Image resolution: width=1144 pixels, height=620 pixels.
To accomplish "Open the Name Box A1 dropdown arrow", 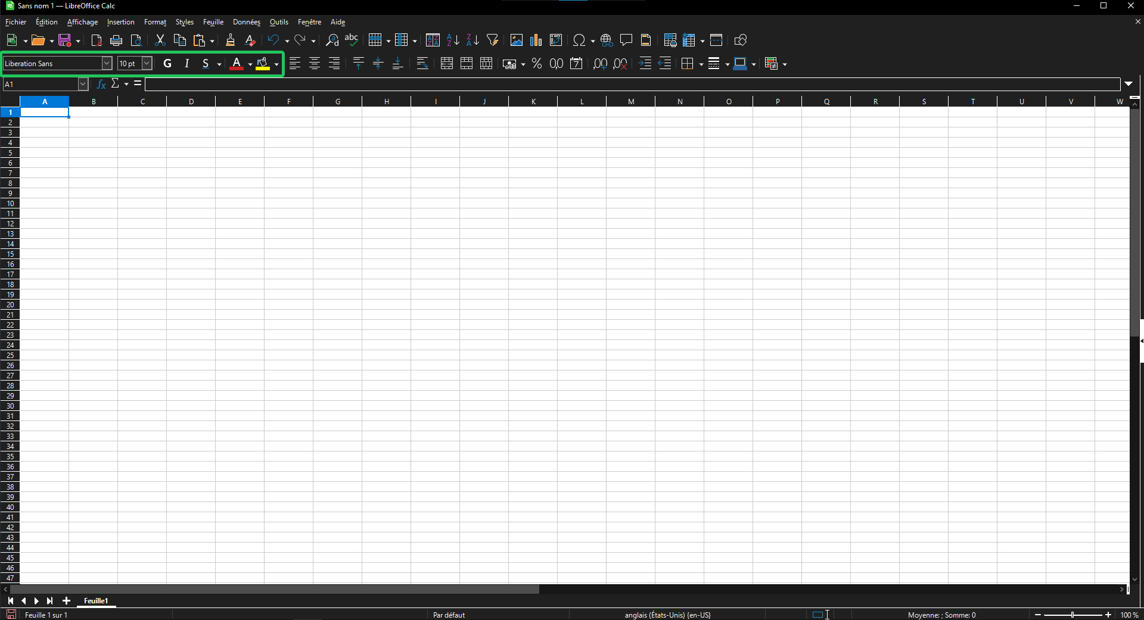I will tap(83, 84).
